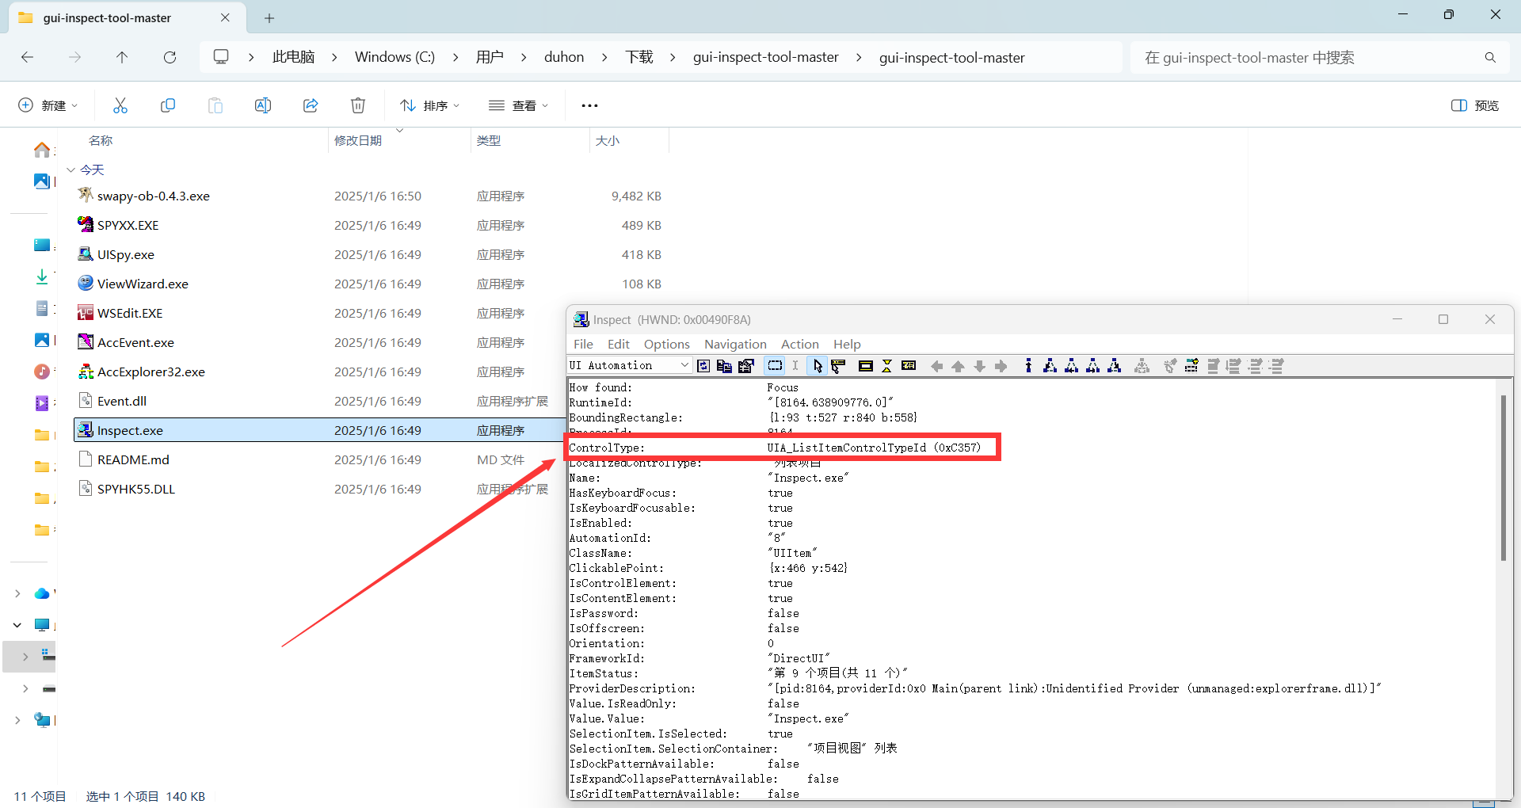
Task: Open Home icon in navigation pane
Action: [x=42, y=150]
